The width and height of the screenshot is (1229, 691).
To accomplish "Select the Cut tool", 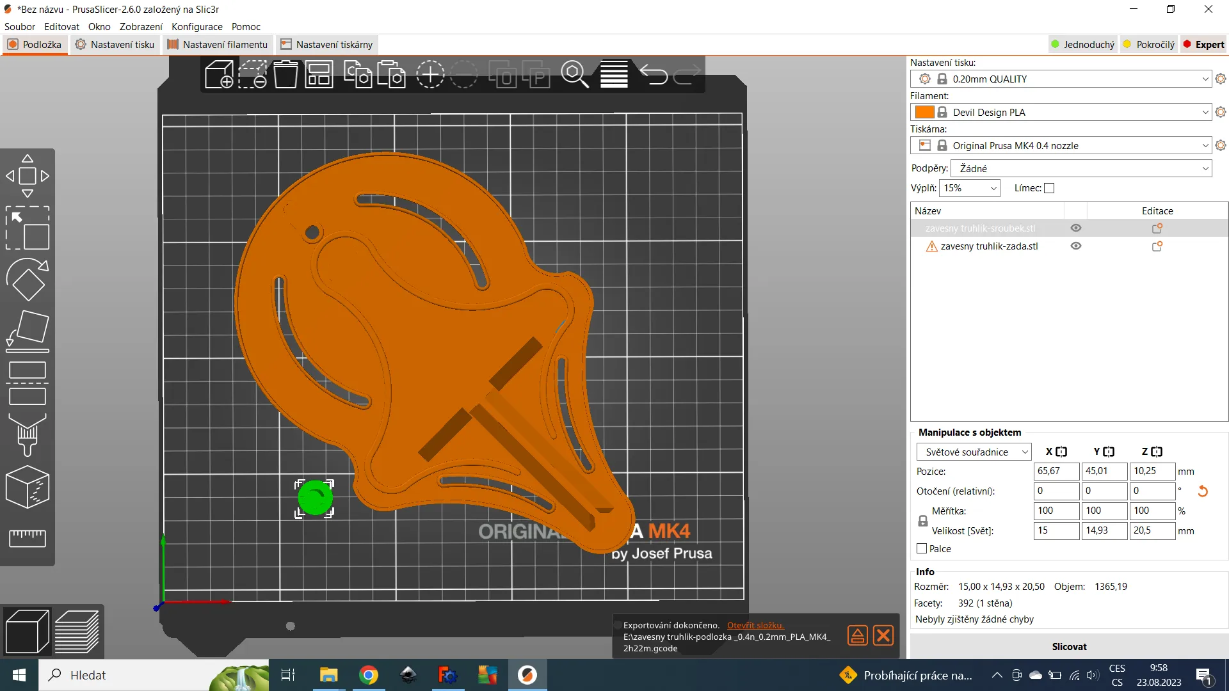I will pyautogui.click(x=27, y=383).
